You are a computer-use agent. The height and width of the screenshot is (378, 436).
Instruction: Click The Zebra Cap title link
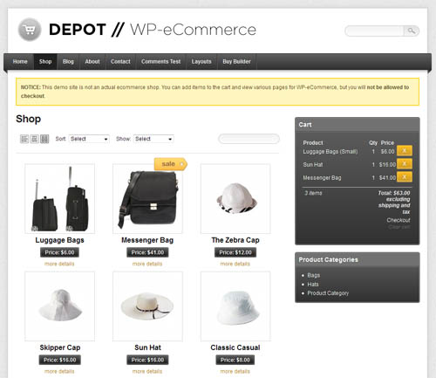235,240
